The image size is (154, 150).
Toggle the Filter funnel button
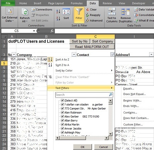click(x=79, y=15)
